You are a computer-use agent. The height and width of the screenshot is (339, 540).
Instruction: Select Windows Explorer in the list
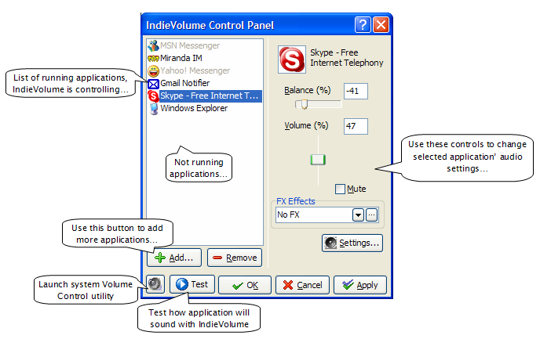click(x=194, y=108)
